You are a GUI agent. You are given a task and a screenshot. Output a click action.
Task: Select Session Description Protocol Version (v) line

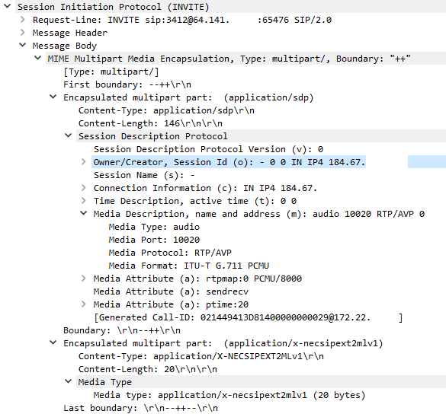click(208, 149)
